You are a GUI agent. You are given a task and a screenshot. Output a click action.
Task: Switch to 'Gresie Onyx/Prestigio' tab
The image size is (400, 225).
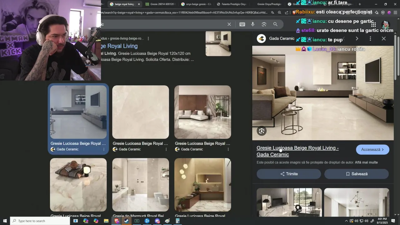(x=269, y=4)
